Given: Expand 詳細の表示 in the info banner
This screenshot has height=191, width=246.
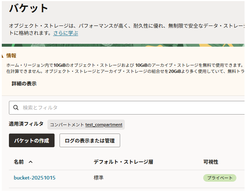Looking at the screenshot, I should coord(24,84).
